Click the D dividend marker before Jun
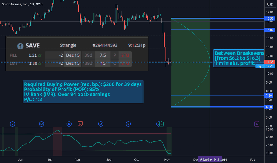The height and width of the screenshot is (163, 277). pos(12,124)
